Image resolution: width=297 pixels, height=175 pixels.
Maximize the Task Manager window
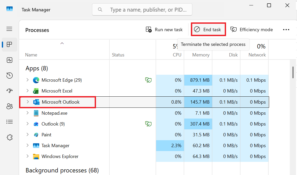click(269, 5)
